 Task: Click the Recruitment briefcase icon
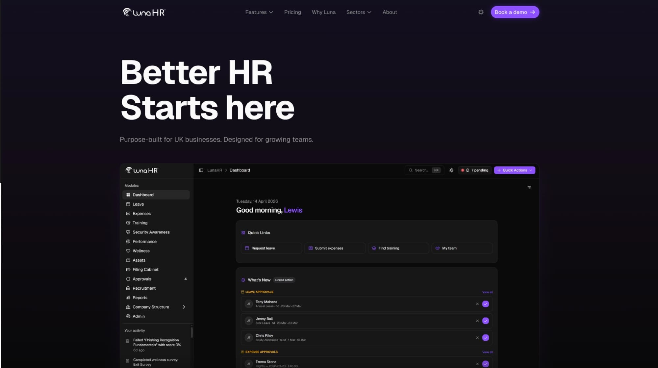coord(128,288)
